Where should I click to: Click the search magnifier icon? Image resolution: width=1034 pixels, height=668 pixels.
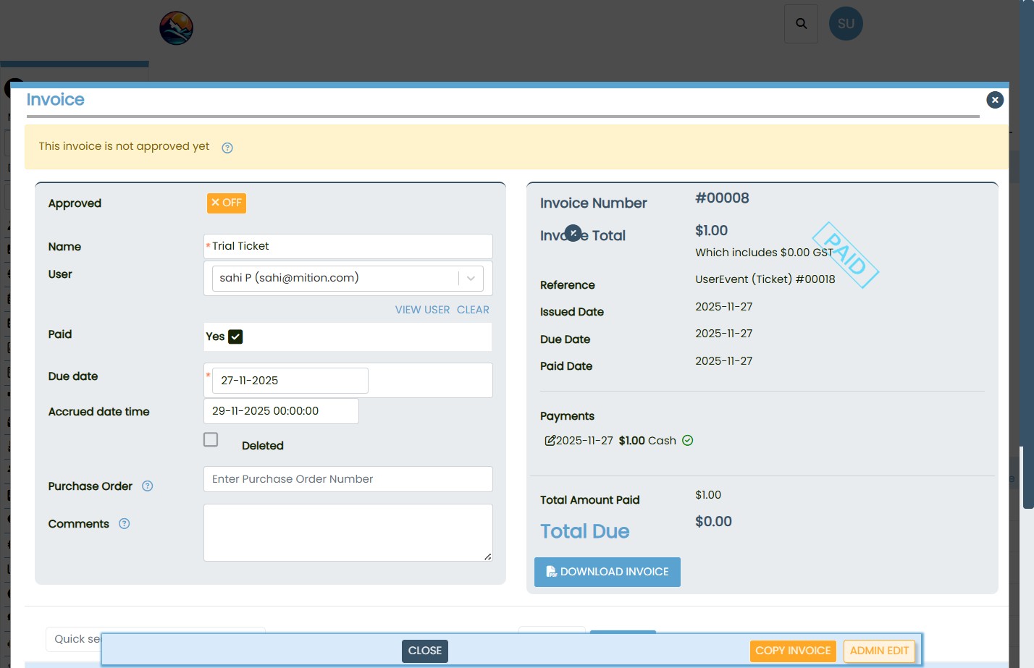pos(801,24)
